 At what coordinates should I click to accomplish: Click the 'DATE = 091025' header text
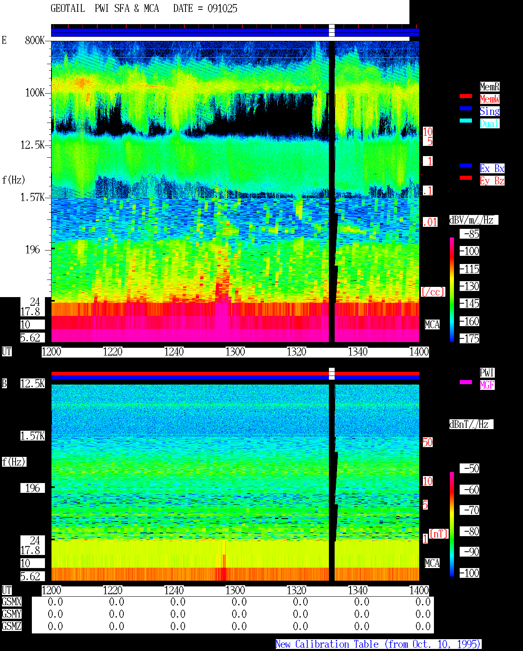(x=205, y=9)
